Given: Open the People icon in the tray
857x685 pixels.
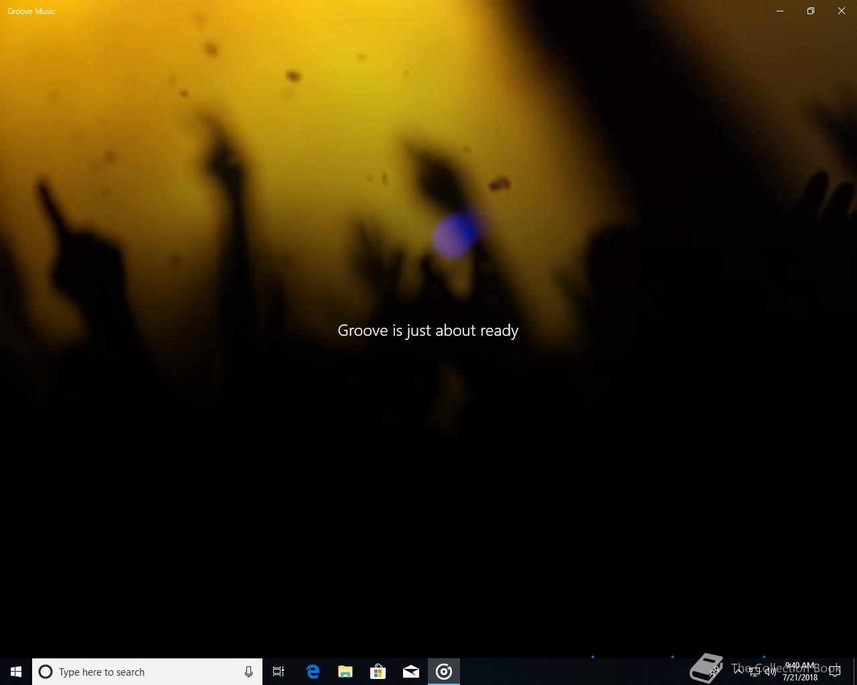Looking at the screenshot, I should (x=714, y=672).
